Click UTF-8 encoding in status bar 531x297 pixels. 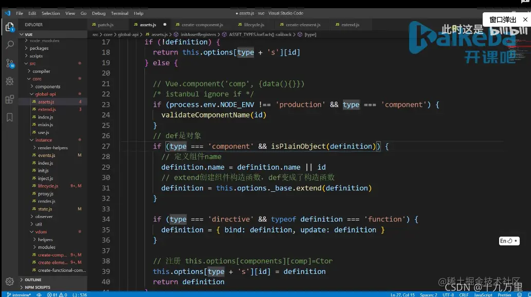448,294
